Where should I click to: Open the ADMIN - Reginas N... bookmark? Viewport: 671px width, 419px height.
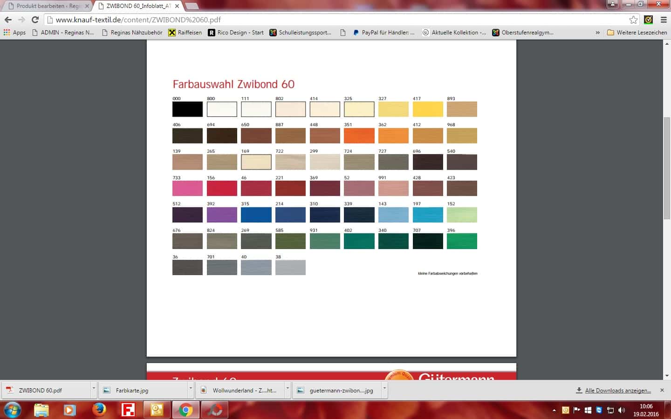point(63,33)
